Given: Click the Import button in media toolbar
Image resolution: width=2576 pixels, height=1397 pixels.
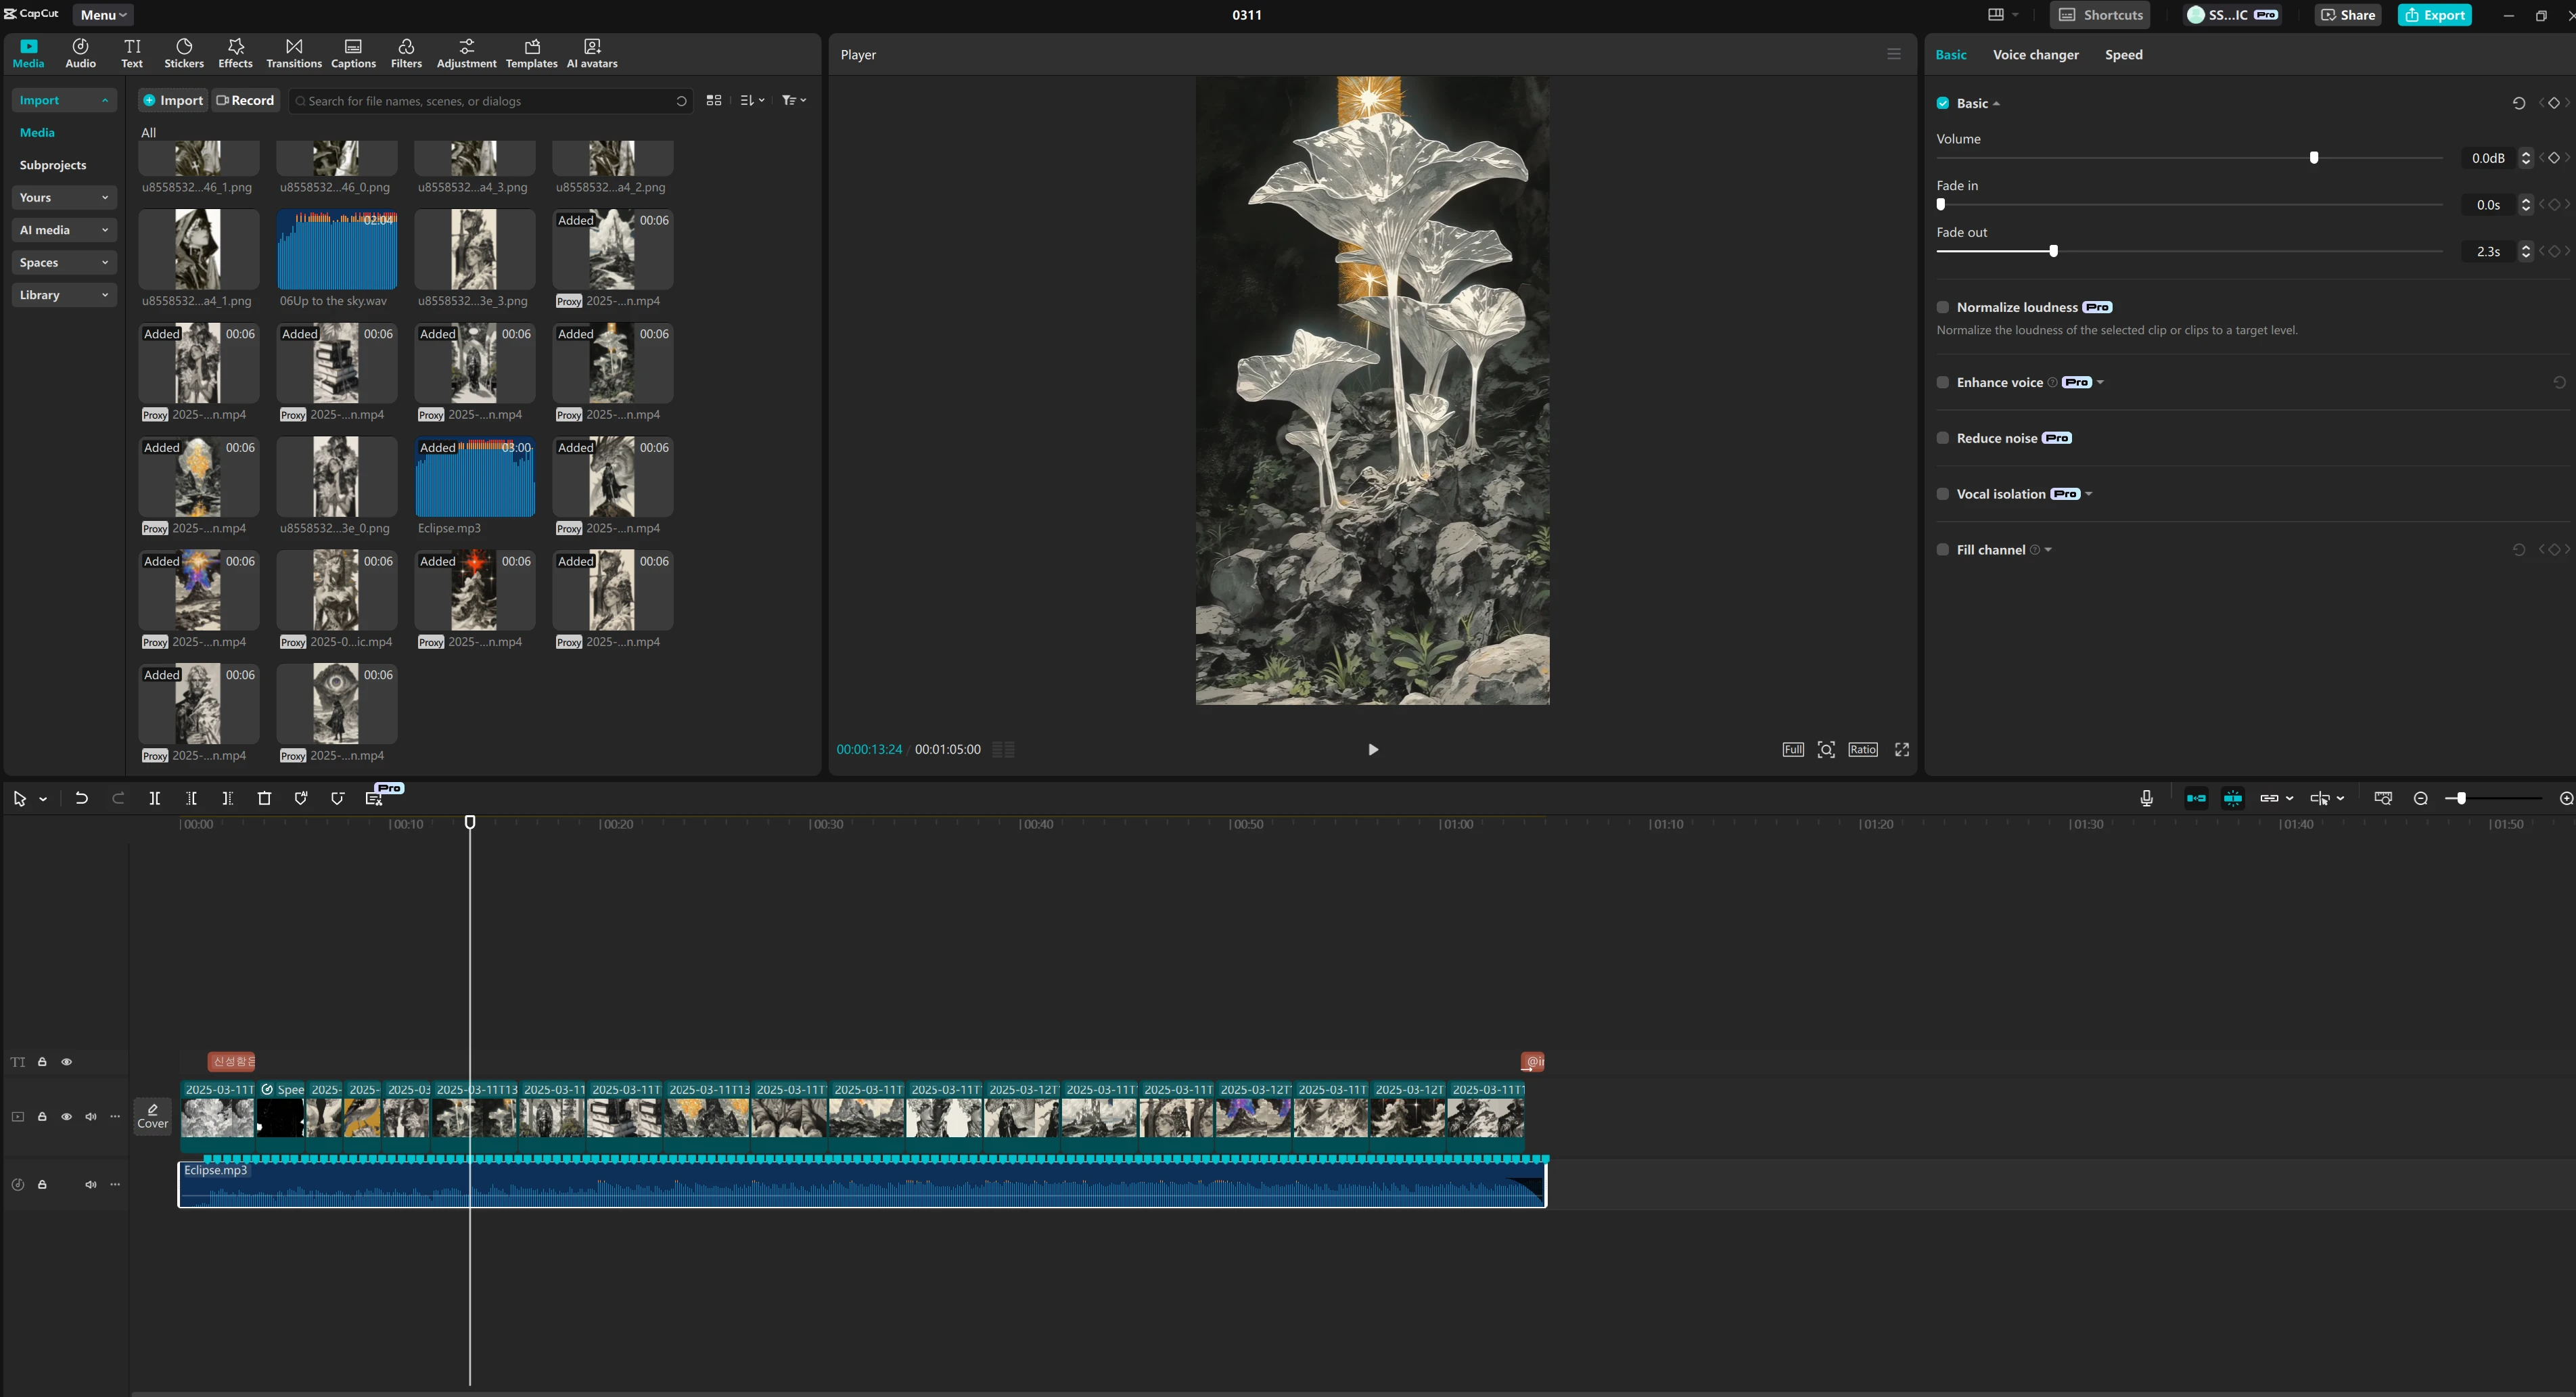Looking at the screenshot, I should coord(173,100).
